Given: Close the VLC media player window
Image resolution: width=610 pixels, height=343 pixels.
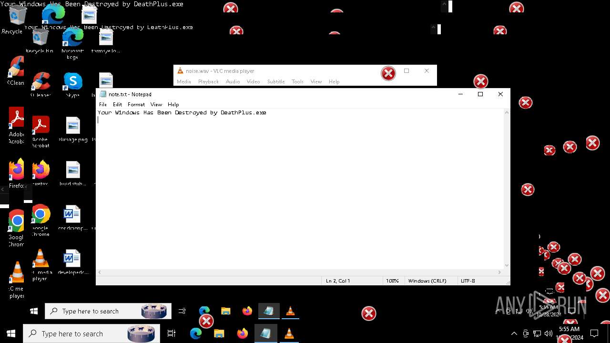Looking at the screenshot, I should click(x=427, y=71).
